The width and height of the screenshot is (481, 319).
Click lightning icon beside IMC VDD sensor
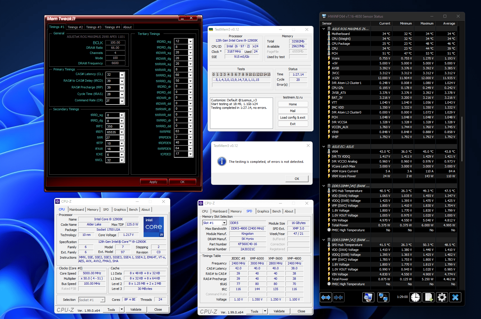[329, 107]
